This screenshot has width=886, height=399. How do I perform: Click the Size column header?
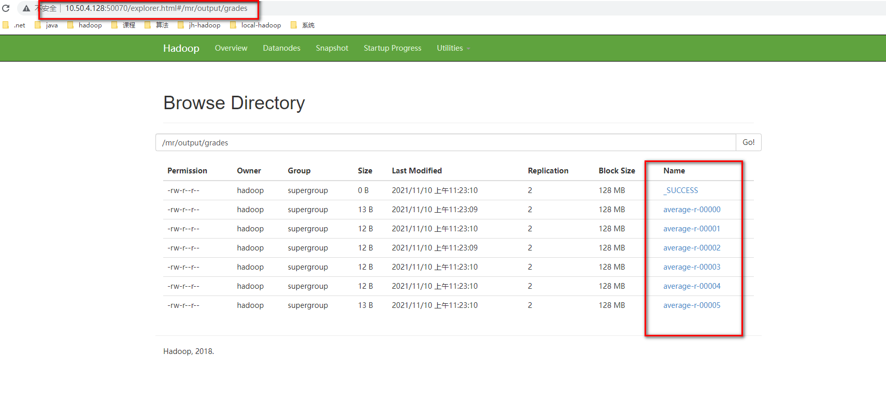(x=365, y=171)
